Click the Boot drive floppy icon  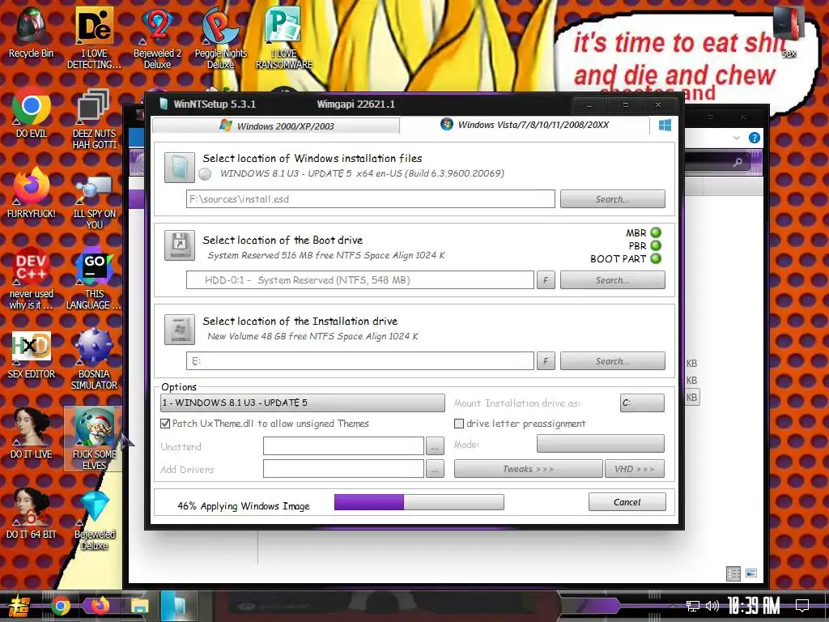click(x=179, y=245)
